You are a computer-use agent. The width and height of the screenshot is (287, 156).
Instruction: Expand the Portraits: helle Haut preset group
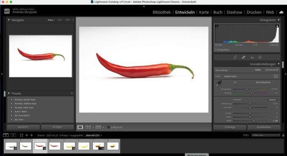11,107
